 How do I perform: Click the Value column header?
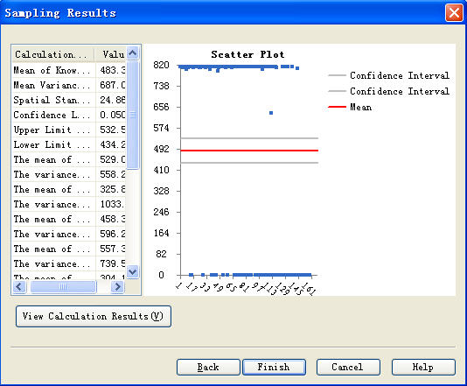110,54
